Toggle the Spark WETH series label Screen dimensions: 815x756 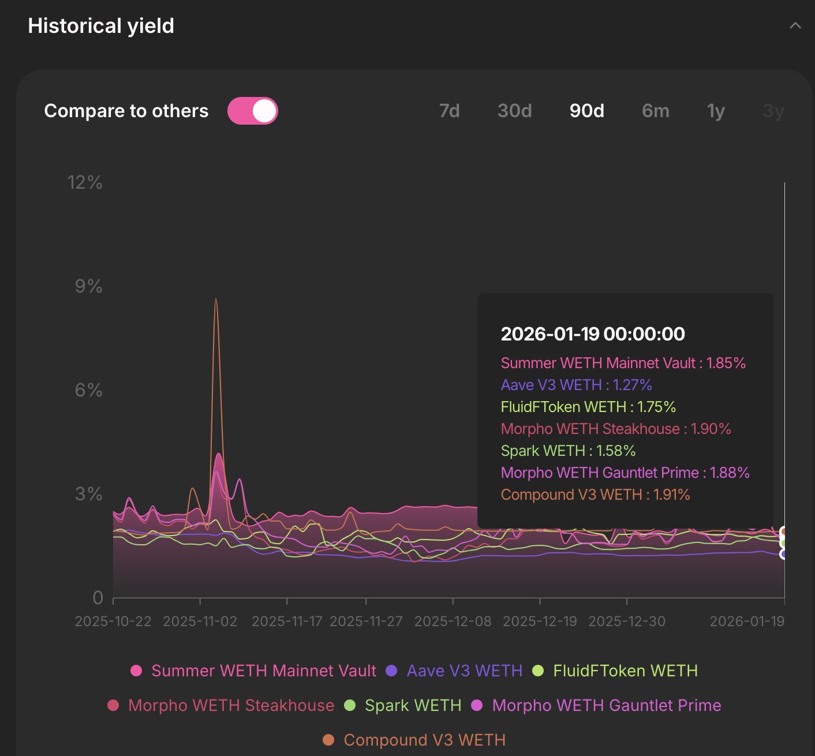click(x=413, y=705)
